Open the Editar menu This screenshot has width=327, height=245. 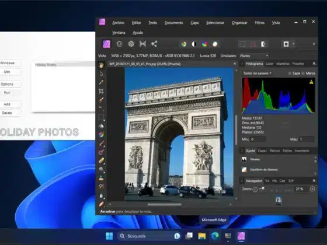point(137,23)
